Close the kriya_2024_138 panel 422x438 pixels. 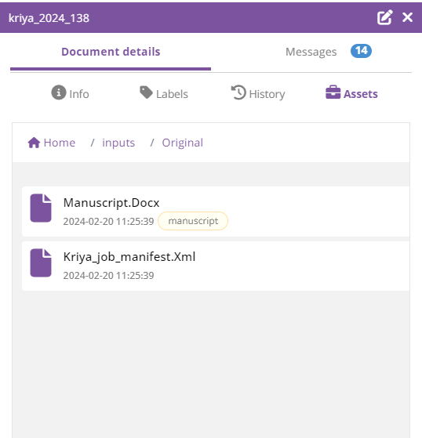(407, 17)
